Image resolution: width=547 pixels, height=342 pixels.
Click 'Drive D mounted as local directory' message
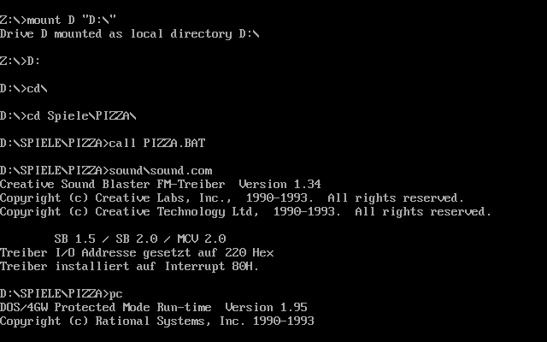116,34
